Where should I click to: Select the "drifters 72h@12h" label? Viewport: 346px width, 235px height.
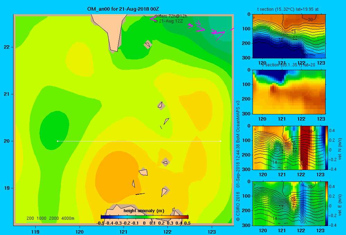[x=171, y=16]
